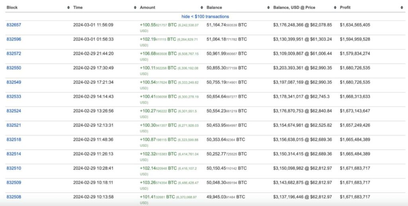Open block 832521 link

14,125
